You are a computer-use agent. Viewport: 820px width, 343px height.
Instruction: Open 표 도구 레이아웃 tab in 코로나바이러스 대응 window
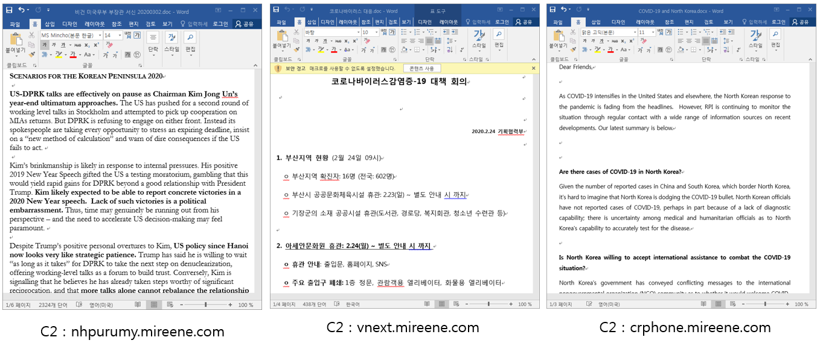coord(449,22)
